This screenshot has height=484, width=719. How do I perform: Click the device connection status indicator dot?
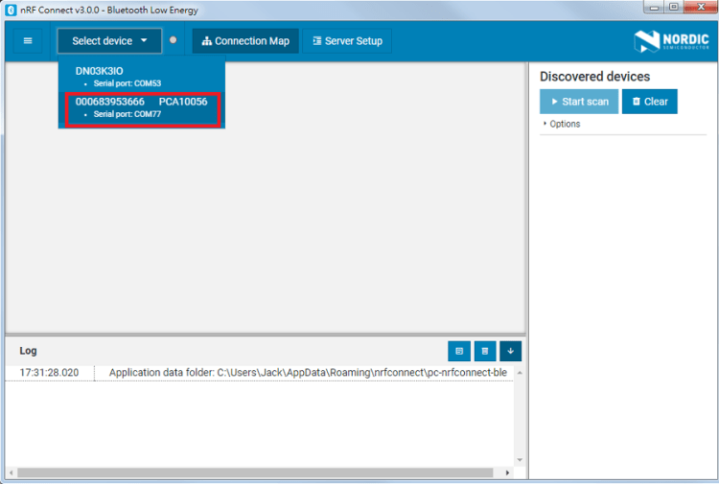click(x=174, y=40)
